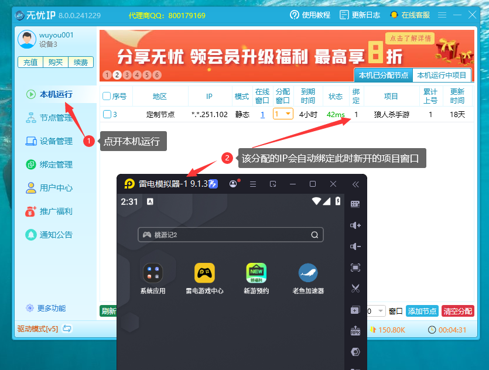Image resolution: width=489 pixels, height=370 pixels.
Task: Click the 充值 button
Action: click(x=30, y=62)
